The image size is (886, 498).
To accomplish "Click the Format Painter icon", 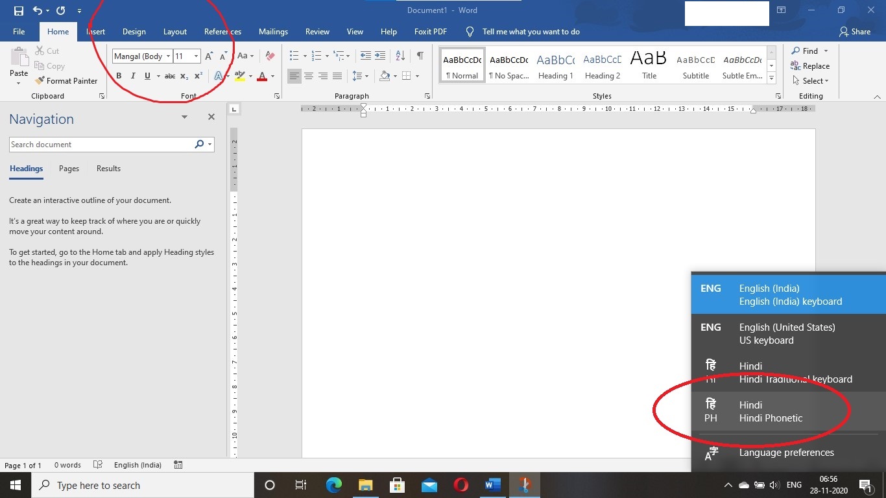I will [x=40, y=81].
